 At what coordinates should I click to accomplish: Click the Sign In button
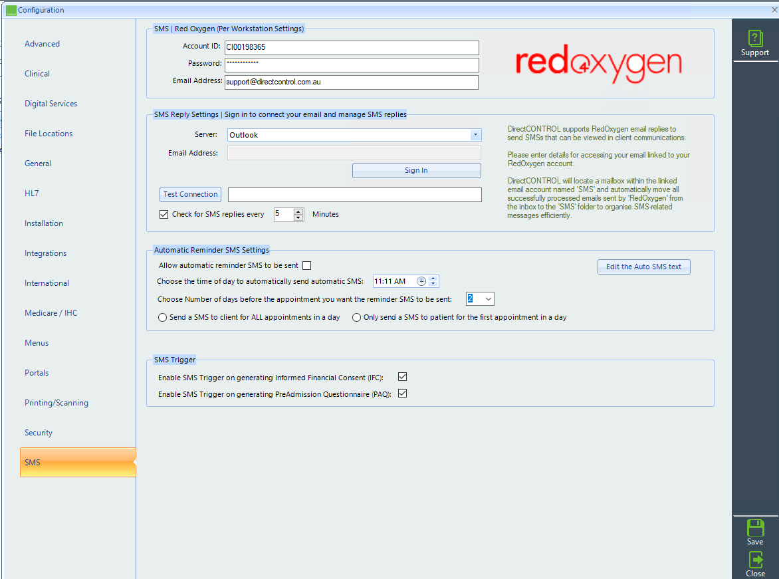click(416, 170)
